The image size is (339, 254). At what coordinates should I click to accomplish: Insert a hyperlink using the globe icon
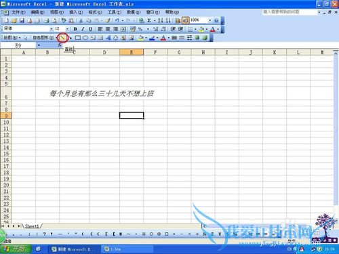click(142, 20)
